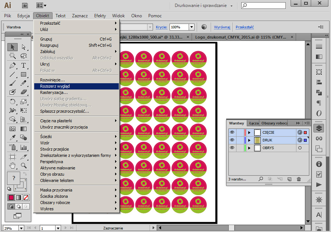
Task: Select the Lasso tool
Action: click(24, 56)
